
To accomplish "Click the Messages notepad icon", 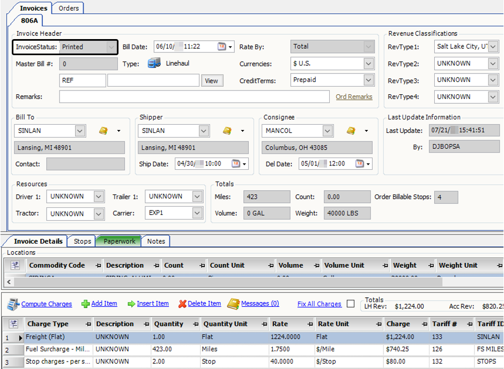I will point(233,304).
